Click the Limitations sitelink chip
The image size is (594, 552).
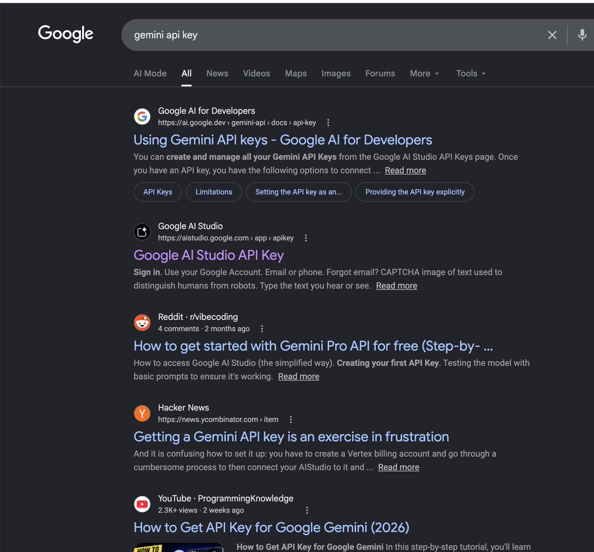coord(214,192)
